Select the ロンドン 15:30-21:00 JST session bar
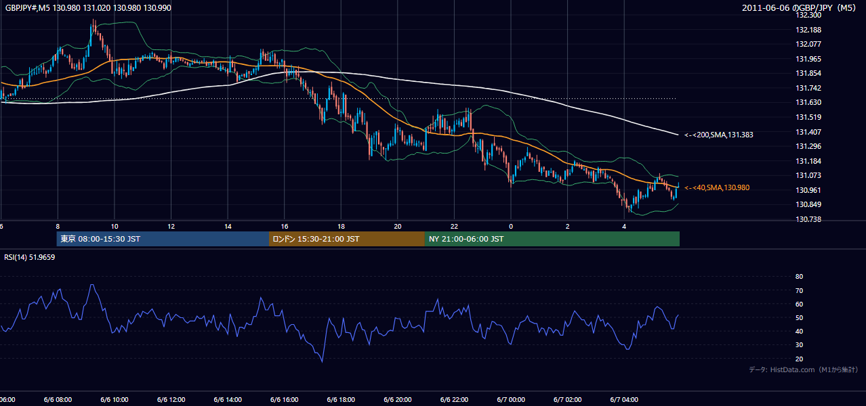The width and height of the screenshot is (866, 406). (347, 239)
